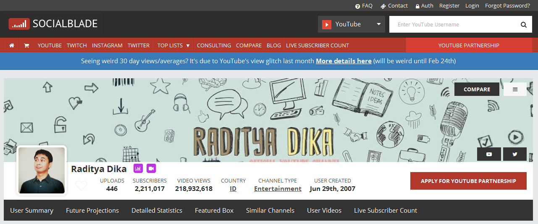The width and height of the screenshot is (538, 224).
Task: Open the channel's Twitter icon button
Action: point(515,154)
